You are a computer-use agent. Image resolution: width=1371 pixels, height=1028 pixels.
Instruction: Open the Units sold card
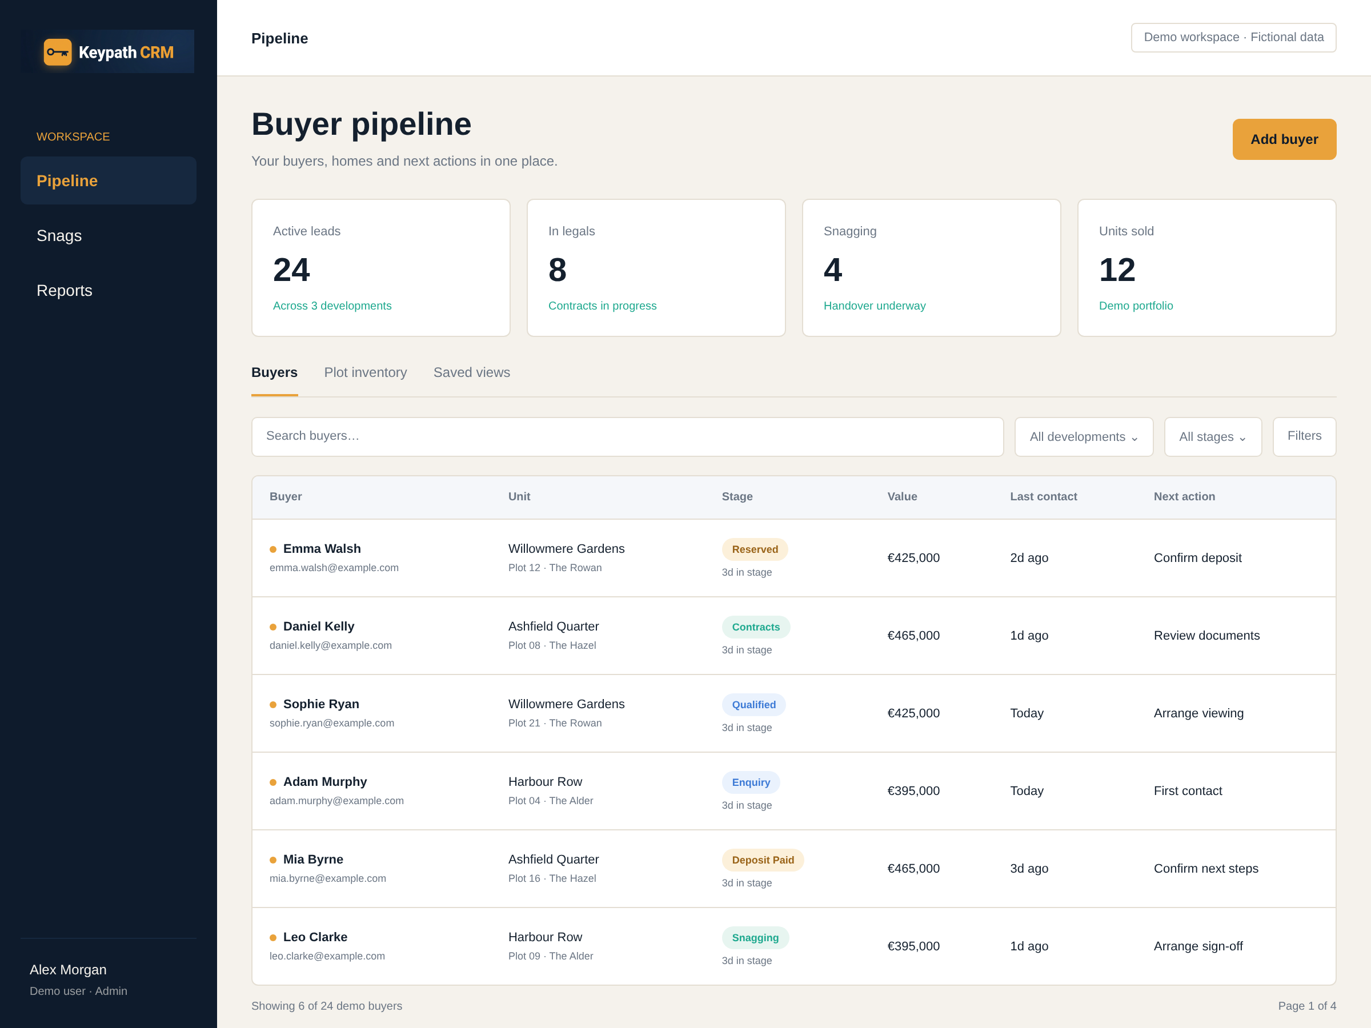[1206, 268]
